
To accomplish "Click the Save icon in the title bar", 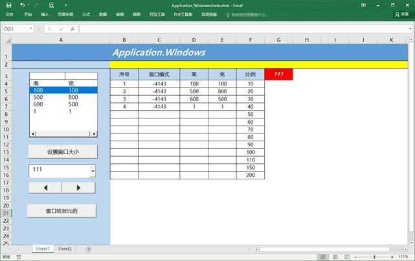I will [x=8, y=5].
